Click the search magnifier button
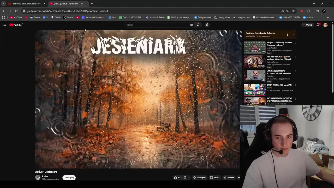This screenshot has height=188, width=334. coord(198,25)
